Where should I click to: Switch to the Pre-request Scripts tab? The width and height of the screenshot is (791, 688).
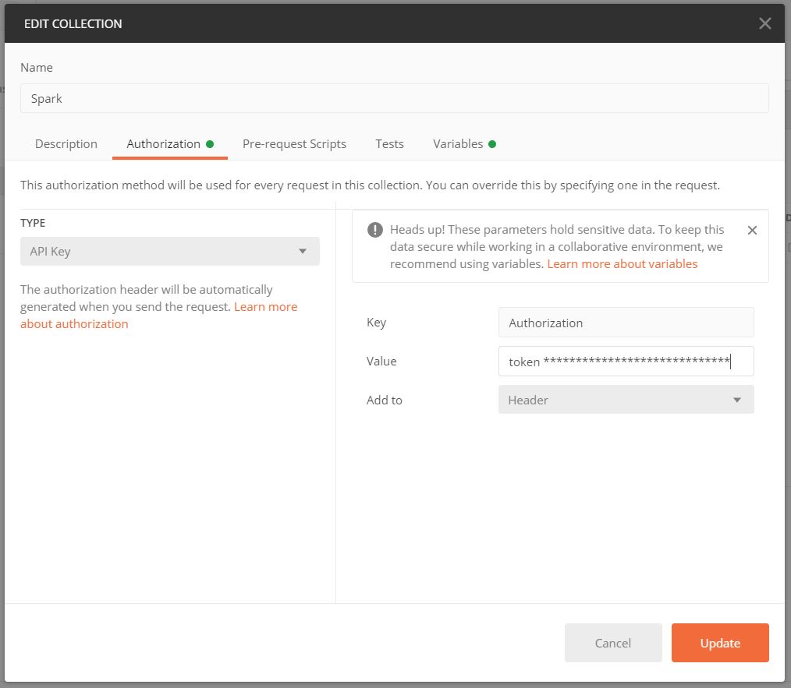(x=294, y=144)
